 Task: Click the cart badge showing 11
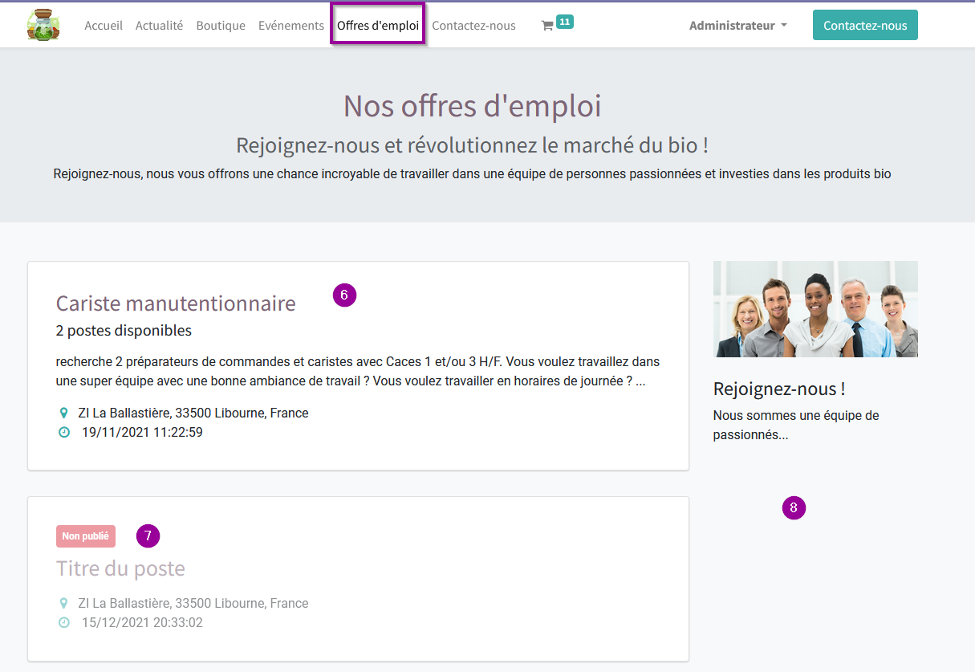pyautogui.click(x=565, y=22)
